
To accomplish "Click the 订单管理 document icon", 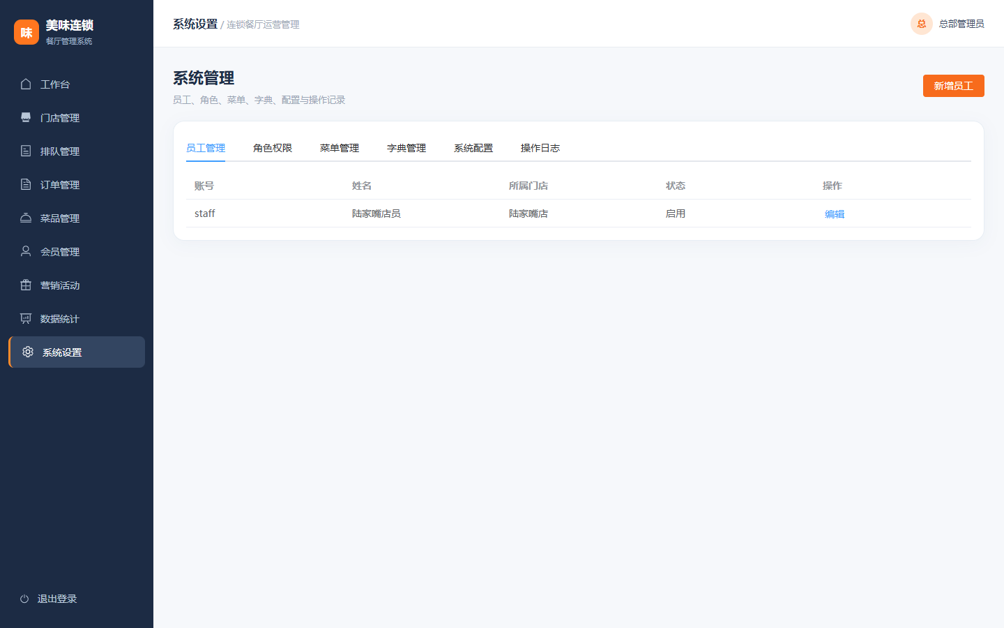I will tap(26, 184).
